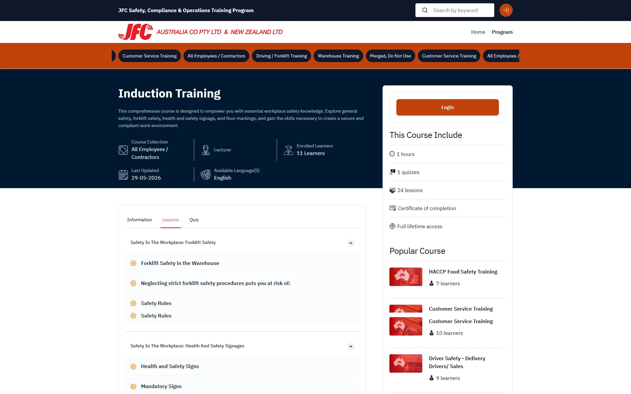
Task: Open Health and Safety Signs lesson
Action: tap(170, 366)
